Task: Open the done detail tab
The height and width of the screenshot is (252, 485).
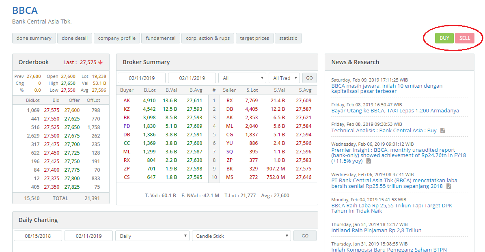Action: tap(75, 38)
